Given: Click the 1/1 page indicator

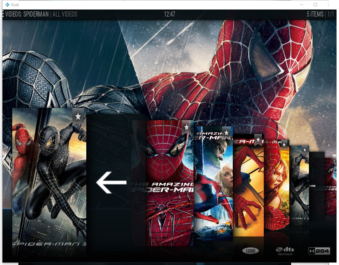Looking at the screenshot, I should click(331, 14).
